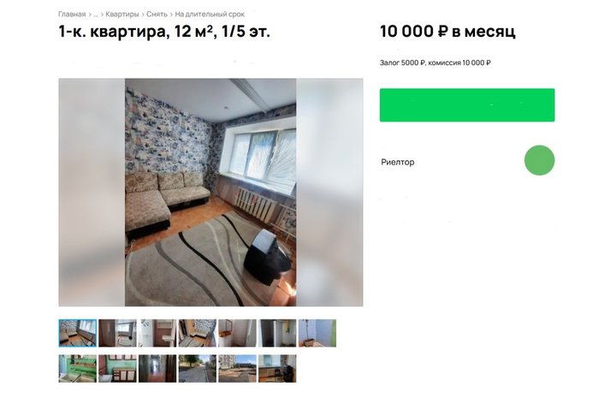Select third thumbnail showing white door

[x=157, y=333]
